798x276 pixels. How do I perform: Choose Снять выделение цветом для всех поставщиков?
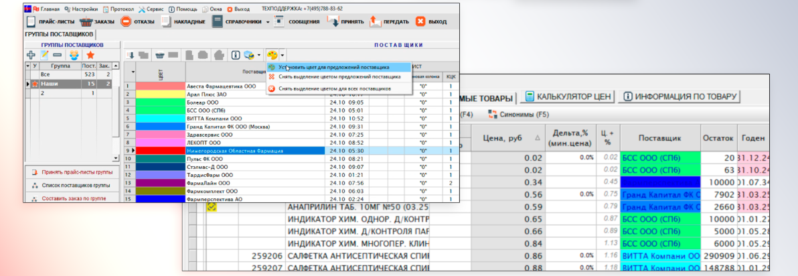coord(335,88)
